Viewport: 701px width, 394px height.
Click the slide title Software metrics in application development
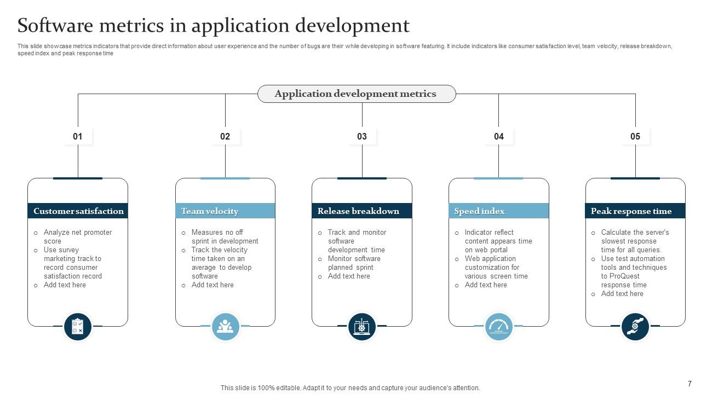click(214, 25)
